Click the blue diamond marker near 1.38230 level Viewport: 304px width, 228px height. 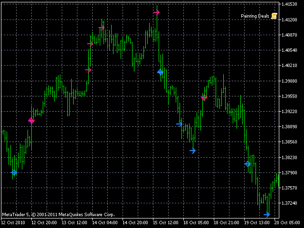pos(247,164)
